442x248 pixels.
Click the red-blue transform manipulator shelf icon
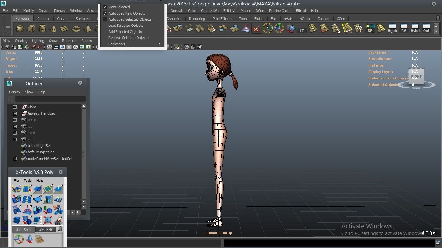point(279,28)
